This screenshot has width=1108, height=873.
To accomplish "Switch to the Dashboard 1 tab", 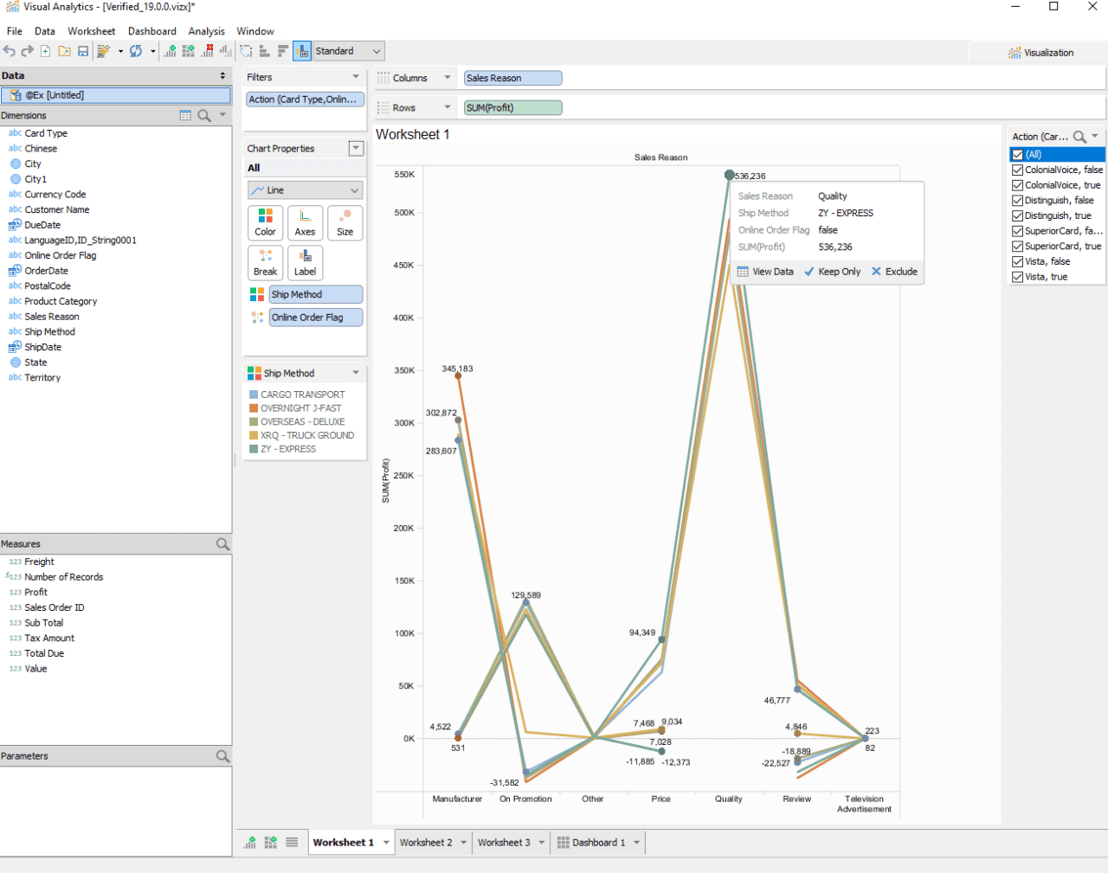I will tap(597, 842).
